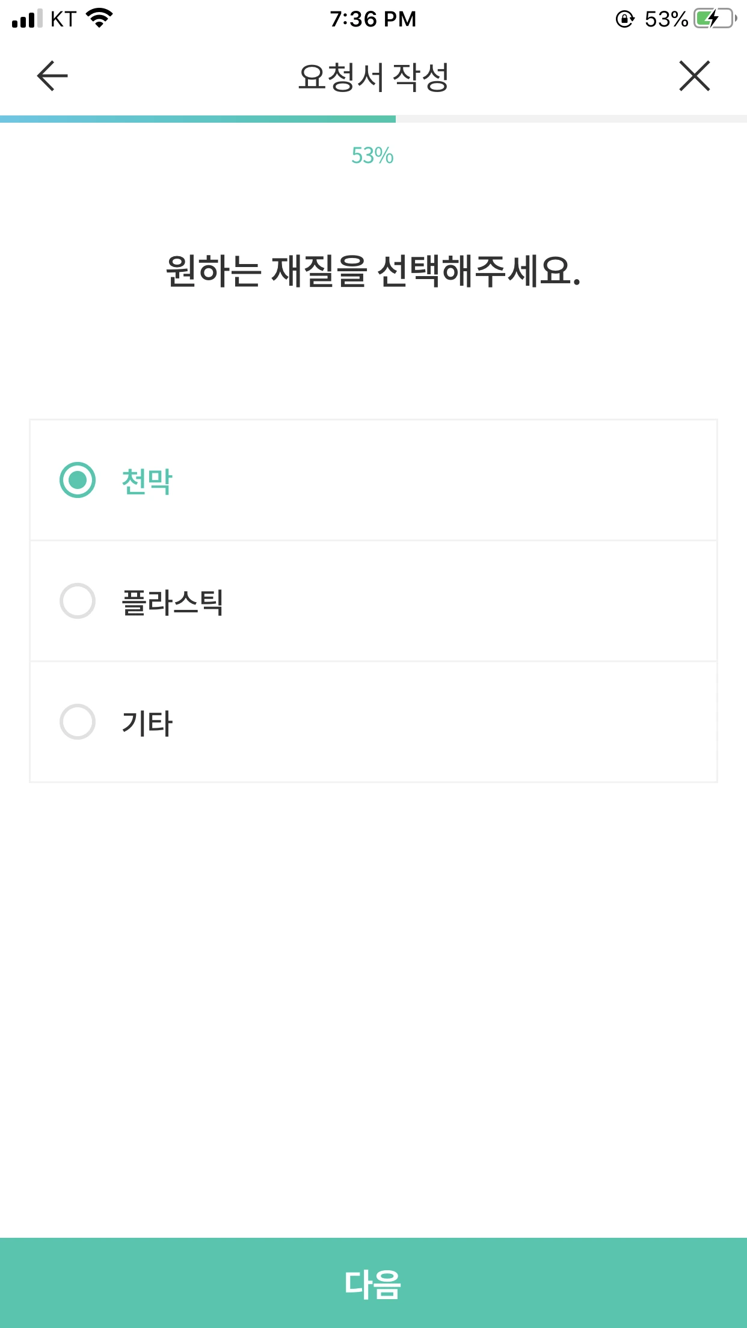This screenshot has width=747, height=1328.
Task: Tap the Wi-Fi status icon
Action: (x=100, y=18)
